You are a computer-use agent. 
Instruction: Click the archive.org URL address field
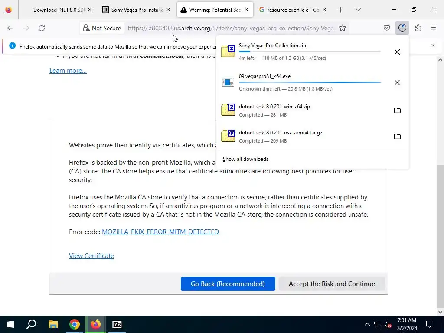coord(231,28)
